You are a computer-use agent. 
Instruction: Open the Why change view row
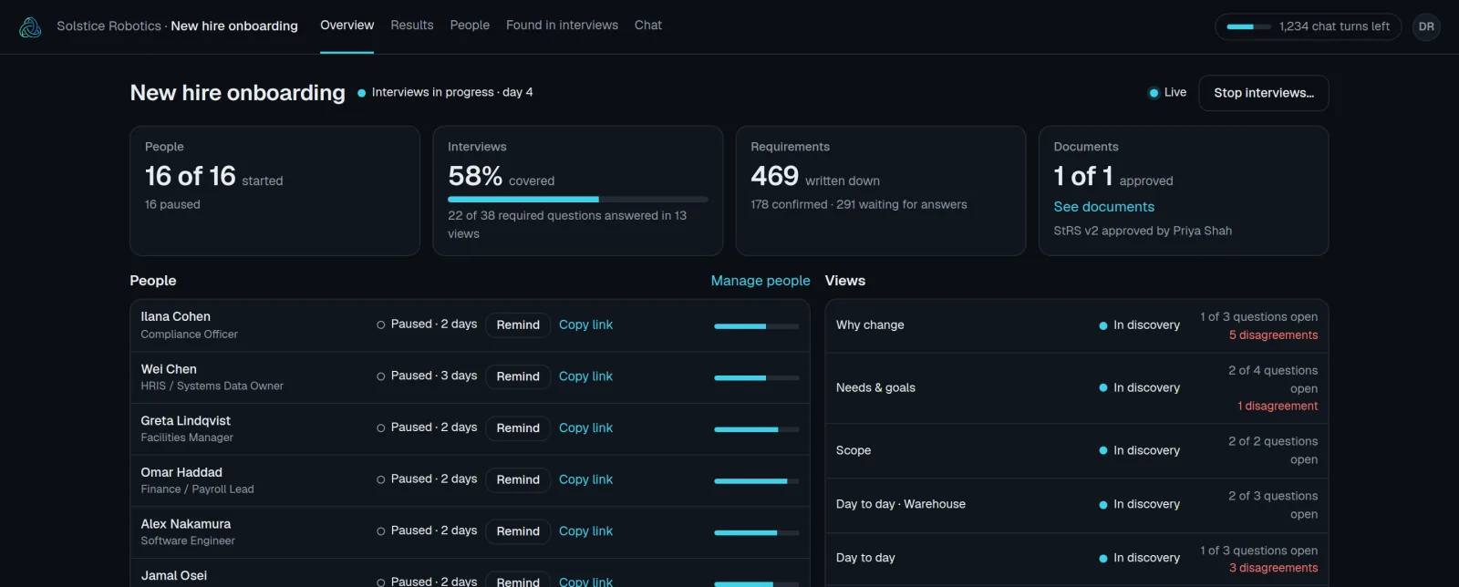tap(1076, 325)
